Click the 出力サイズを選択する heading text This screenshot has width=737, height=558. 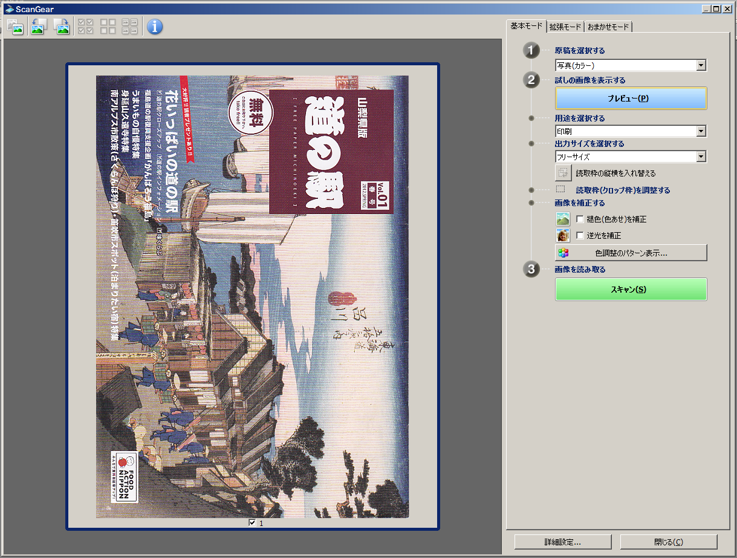click(x=589, y=144)
